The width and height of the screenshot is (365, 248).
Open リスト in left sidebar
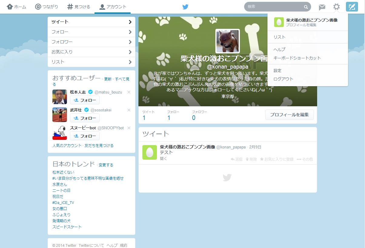[91, 62]
